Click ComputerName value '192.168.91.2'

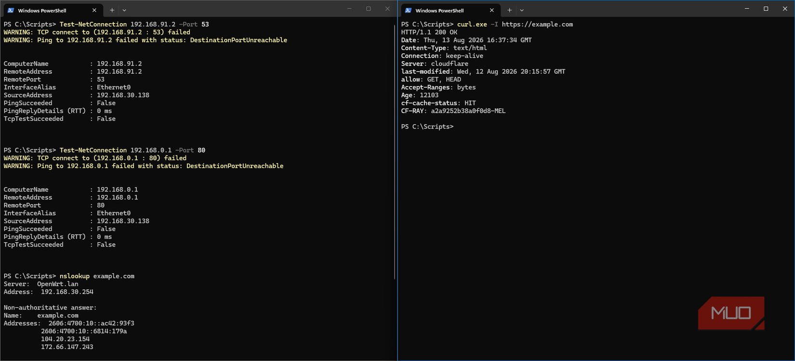(119, 64)
